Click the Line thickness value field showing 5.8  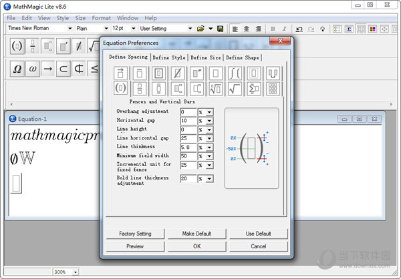point(188,148)
